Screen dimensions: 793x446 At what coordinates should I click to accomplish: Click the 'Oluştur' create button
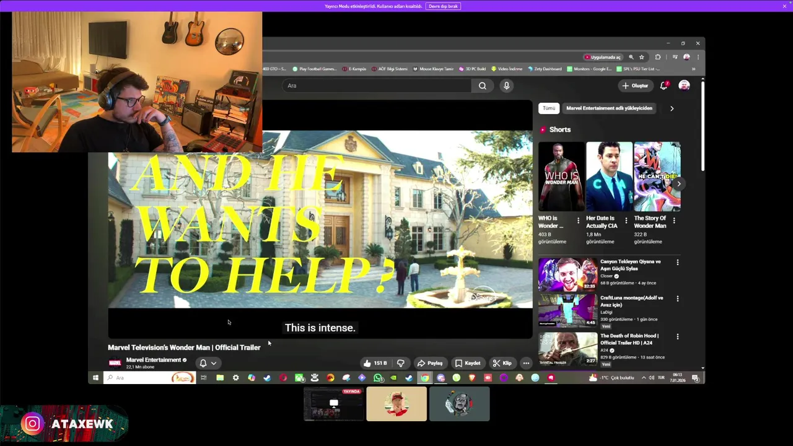635,85
